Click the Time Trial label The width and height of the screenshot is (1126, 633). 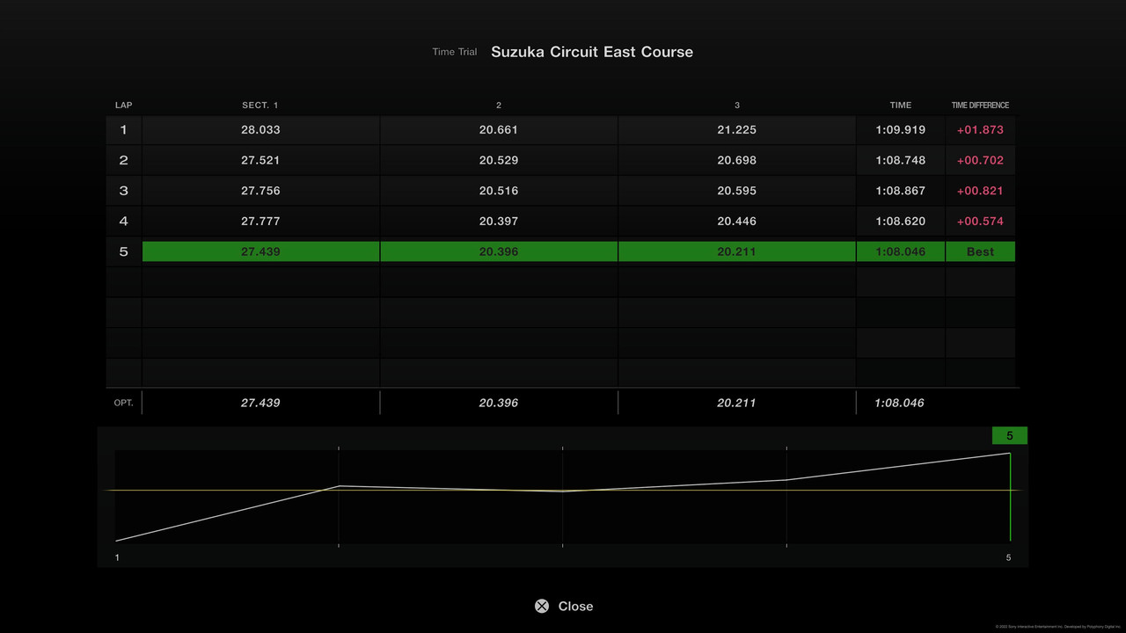click(x=455, y=52)
